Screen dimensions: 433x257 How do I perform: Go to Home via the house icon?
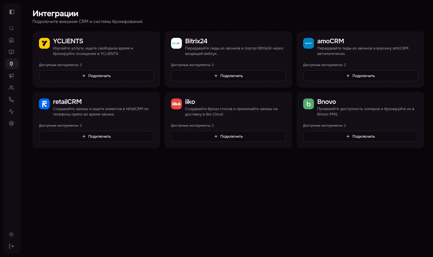pos(11,40)
